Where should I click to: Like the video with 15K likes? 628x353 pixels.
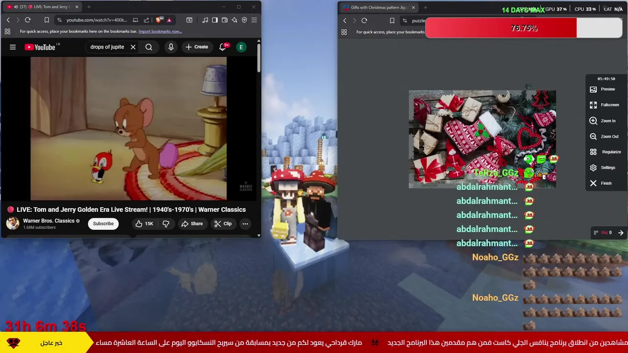pyautogui.click(x=144, y=224)
